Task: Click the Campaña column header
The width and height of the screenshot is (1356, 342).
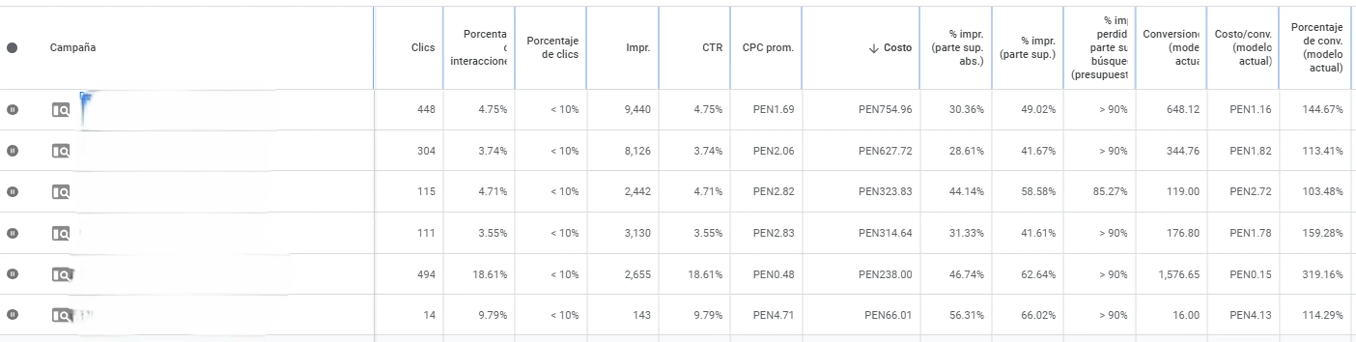Action: (73, 47)
